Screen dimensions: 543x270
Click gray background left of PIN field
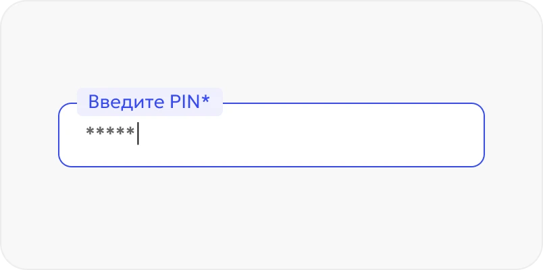(30, 135)
